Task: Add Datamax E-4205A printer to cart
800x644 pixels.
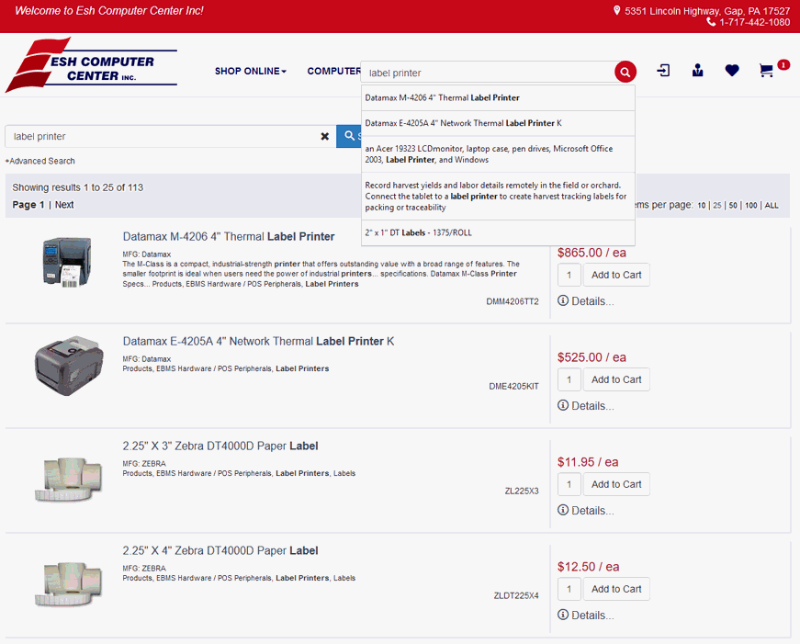Action: tap(615, 379)
